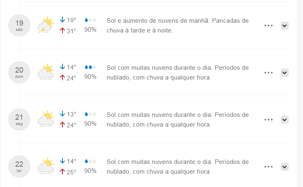The height and width of the screenshot is (187, 303).
Task: Click the 31° maximum temperature on Saturday
Action: (x=68, y=31)
